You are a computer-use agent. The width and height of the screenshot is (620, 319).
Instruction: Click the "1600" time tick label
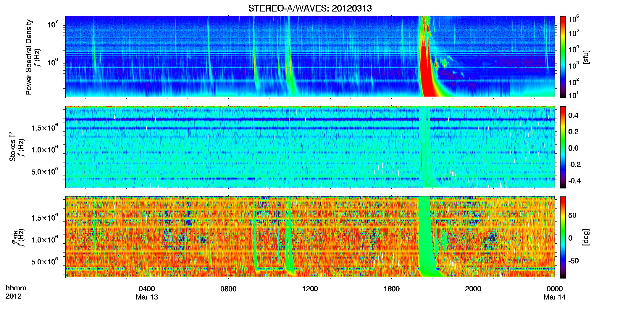tap(392, 289)
